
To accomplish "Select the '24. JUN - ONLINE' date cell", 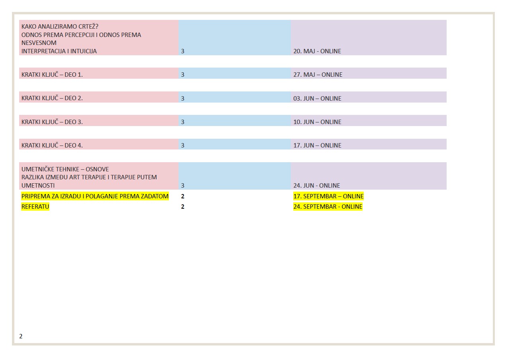I will click(316, 186).
